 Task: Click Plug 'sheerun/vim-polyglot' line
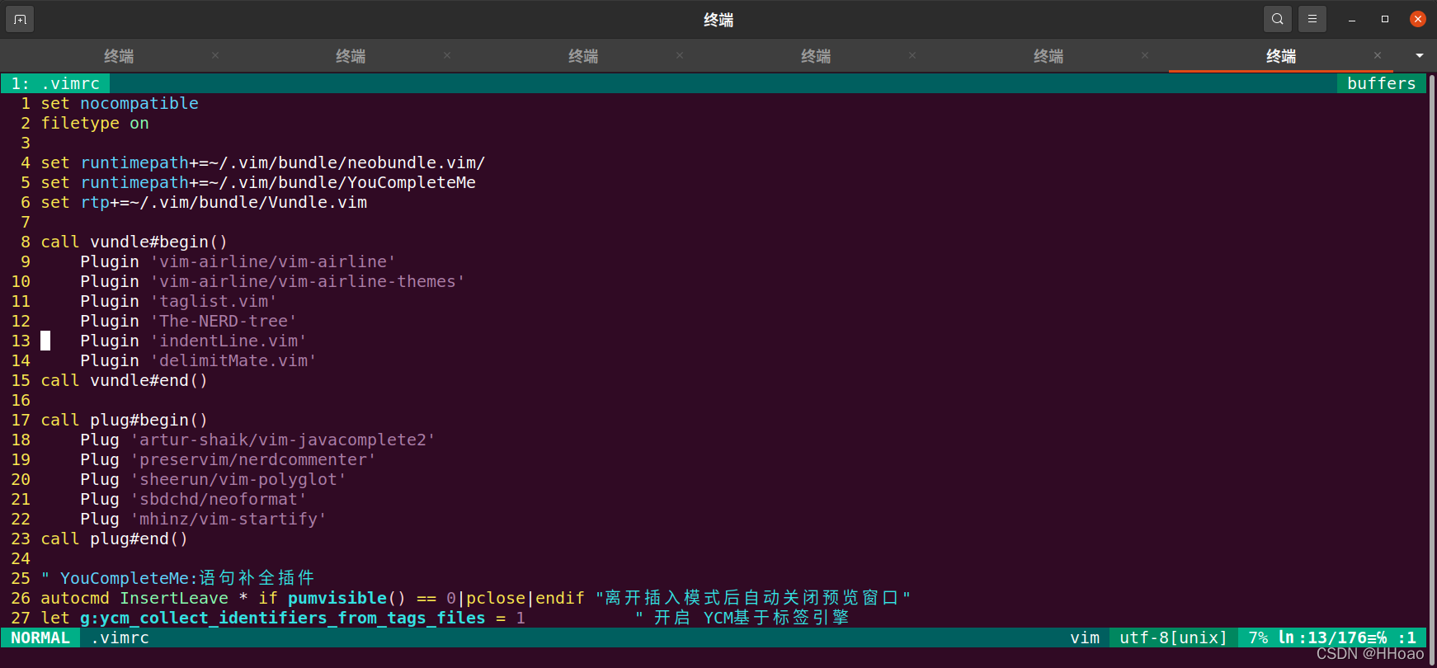coord(214,479)
